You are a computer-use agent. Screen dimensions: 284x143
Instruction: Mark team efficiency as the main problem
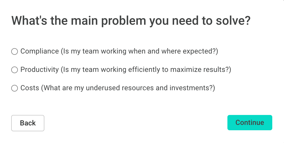tap(15, 70)
